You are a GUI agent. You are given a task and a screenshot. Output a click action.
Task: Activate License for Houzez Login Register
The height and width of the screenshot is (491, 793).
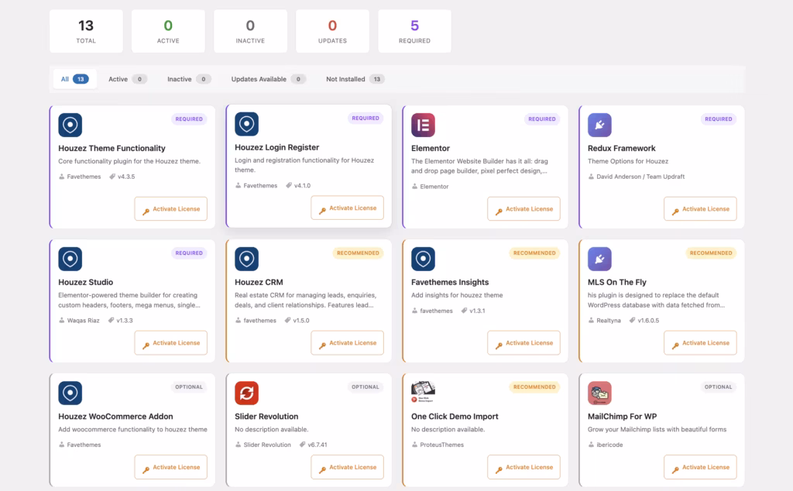(348, 208)
